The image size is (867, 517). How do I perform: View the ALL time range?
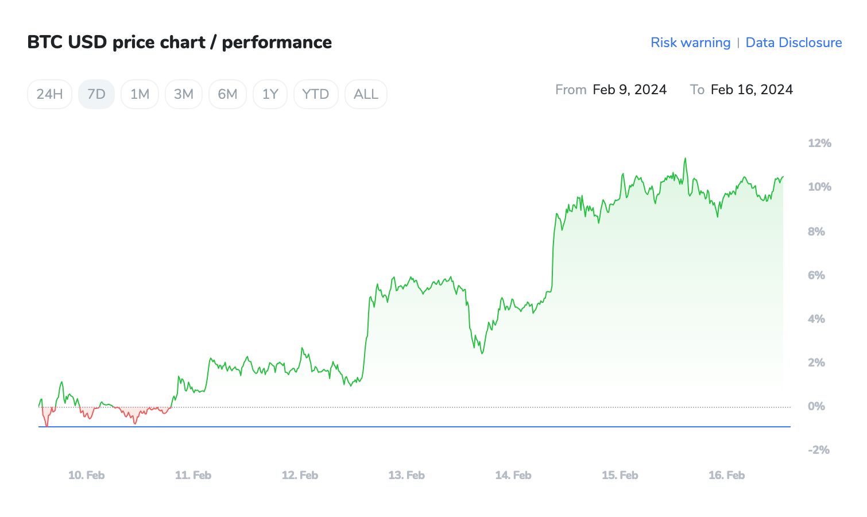pos(366,94)
